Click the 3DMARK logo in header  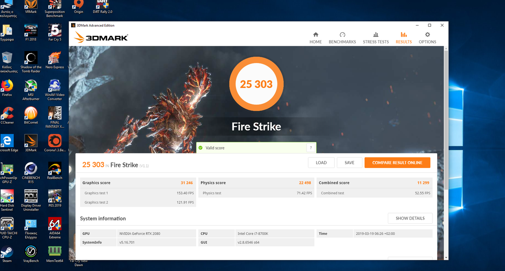pyautogui.click(x=101, y=37)
